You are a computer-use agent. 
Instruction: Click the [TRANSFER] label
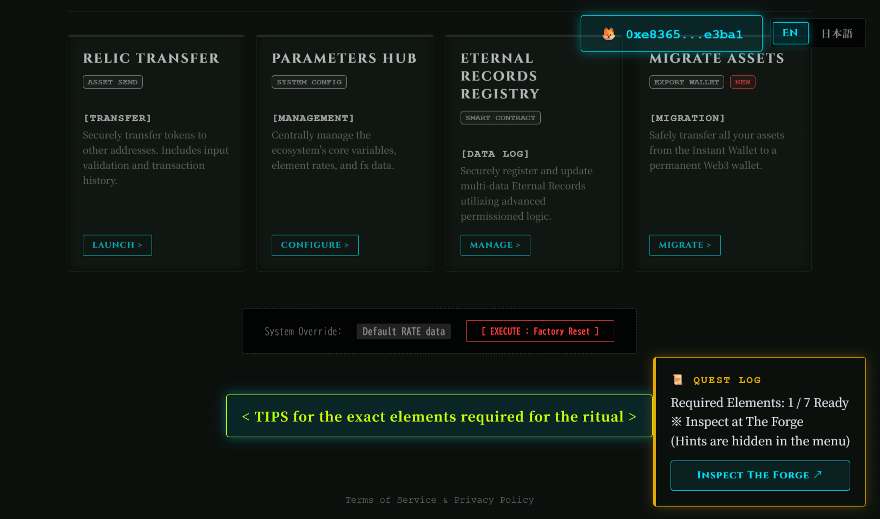point(117,118)
